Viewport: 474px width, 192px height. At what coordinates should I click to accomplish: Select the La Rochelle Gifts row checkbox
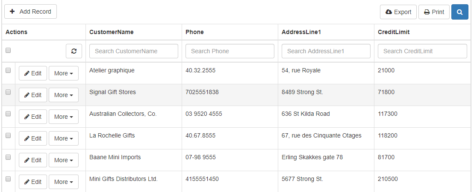(8, 135)
